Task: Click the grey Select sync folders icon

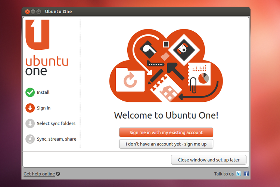Action: (x=30, y=123)
